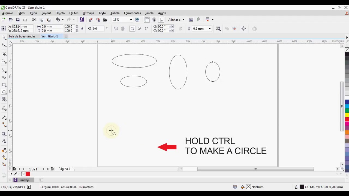349x196 pixels.
Task: Select the Color Eyedropper tool
Action: [x=4, y=150]
